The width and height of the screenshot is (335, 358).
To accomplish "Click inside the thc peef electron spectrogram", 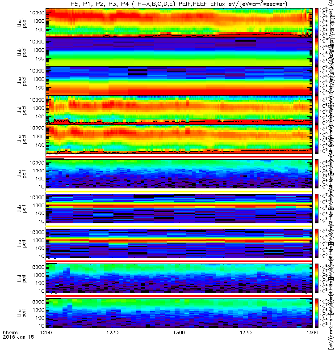I will click(x=179, y=81).
